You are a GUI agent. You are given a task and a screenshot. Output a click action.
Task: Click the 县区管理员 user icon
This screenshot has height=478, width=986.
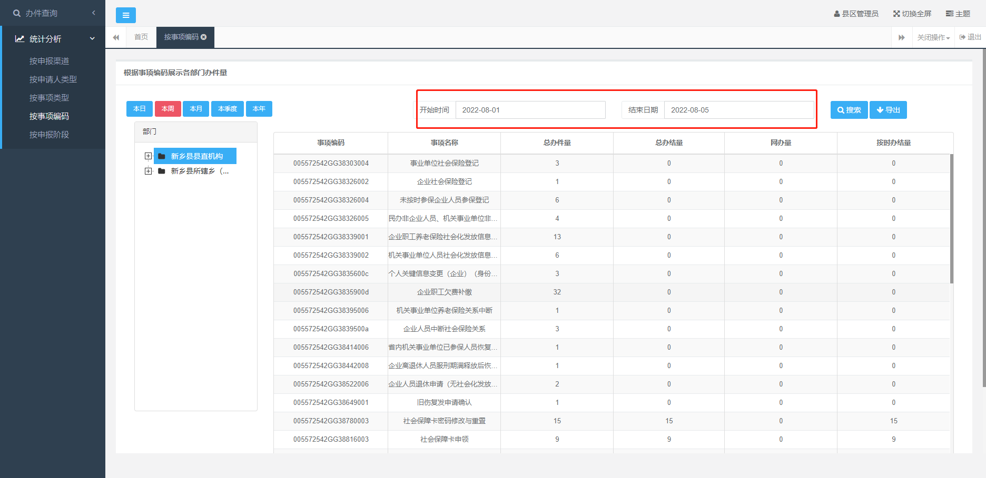[x=836, y=14]
